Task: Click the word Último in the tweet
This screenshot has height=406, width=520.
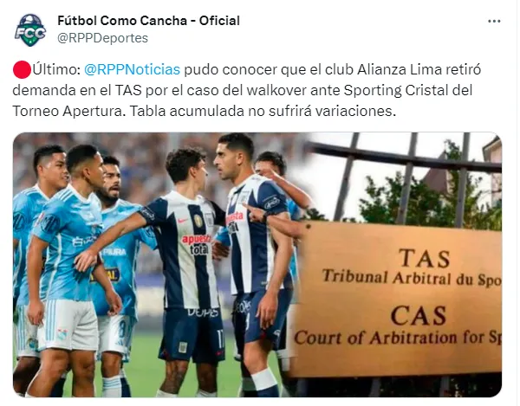Action: pyautogui.click(x=56, y=69)
